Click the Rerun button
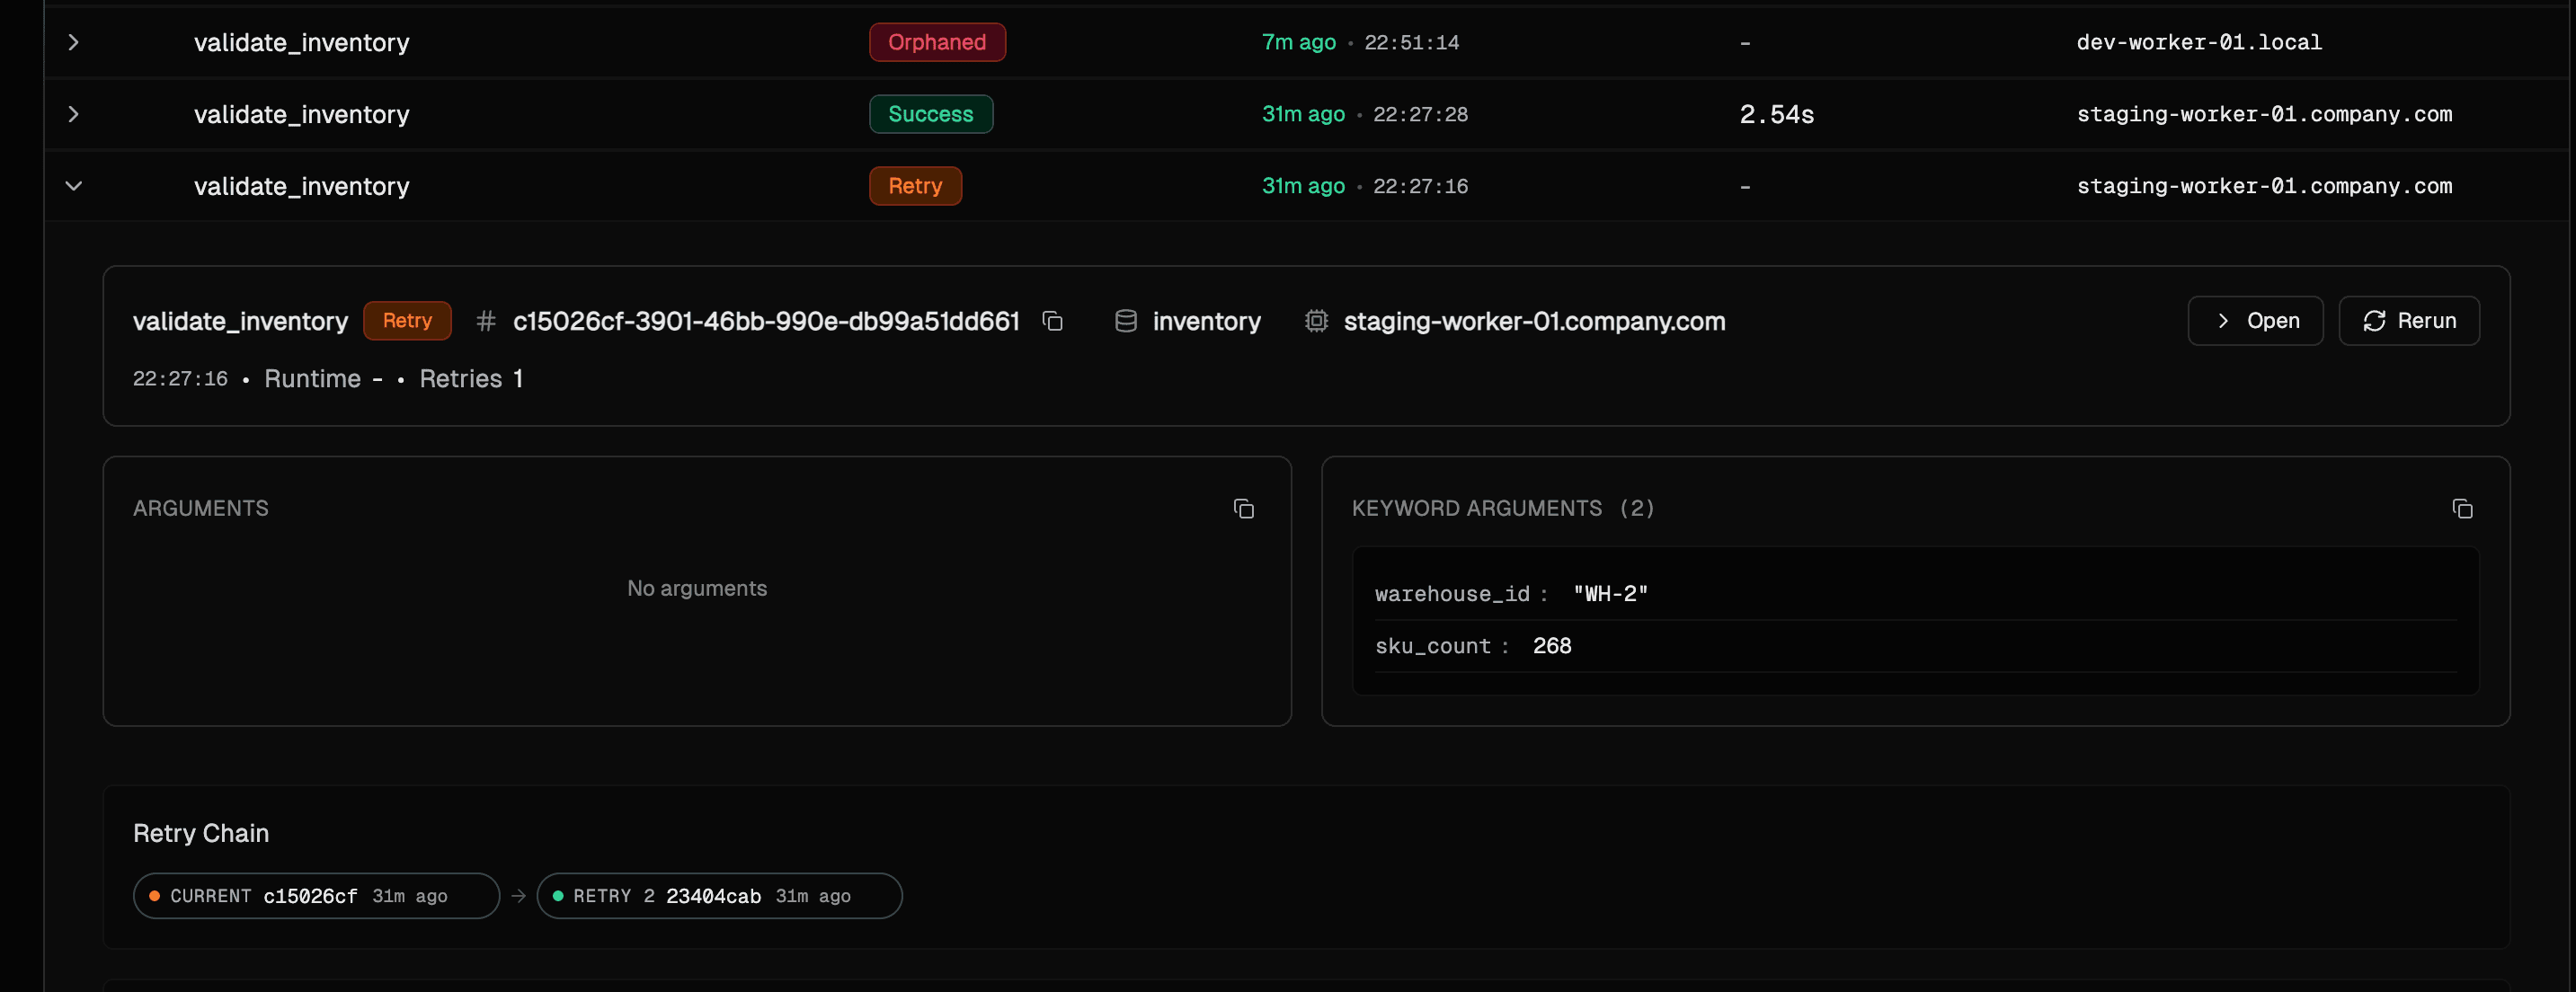Viewport: 2576px width, 992px height. tap(2409, 321)
